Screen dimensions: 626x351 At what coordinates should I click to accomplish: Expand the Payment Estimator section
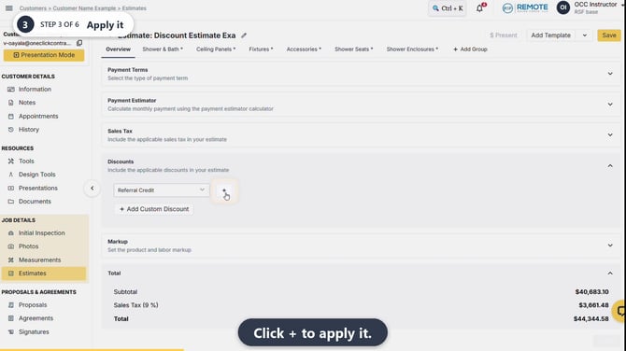pyautogui.click(x=610, y=105)
